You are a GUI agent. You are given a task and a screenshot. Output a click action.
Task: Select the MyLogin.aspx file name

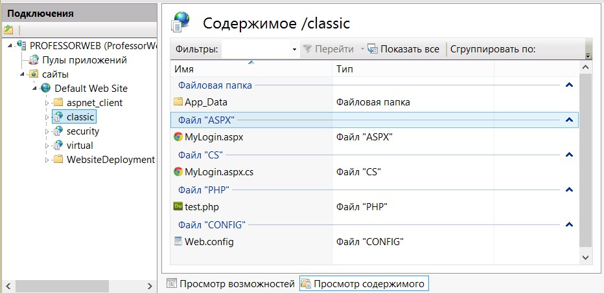tap(214, 136)
